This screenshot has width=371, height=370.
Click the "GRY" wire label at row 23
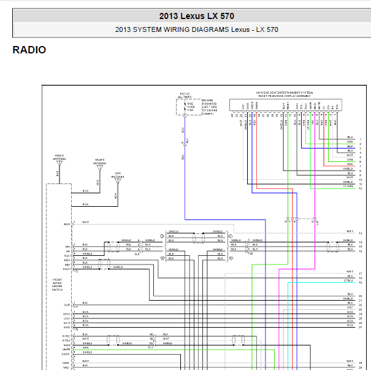click(x=350, y=307)
